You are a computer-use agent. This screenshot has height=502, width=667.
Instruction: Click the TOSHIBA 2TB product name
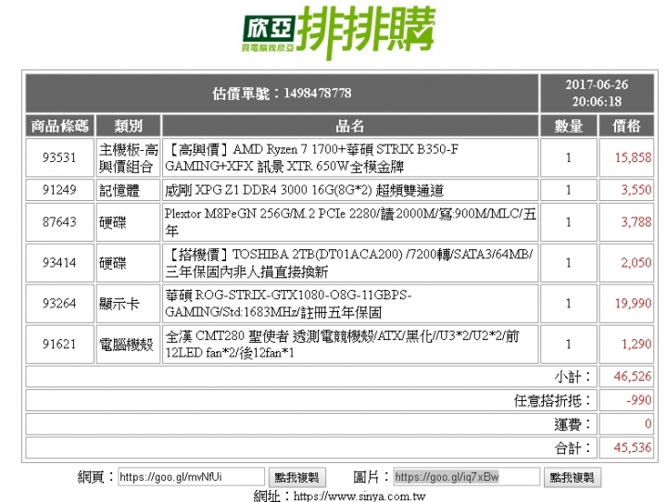[349, 263]
